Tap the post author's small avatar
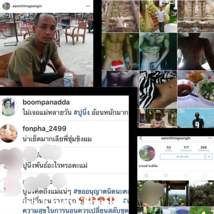Viewport: 214px width, 214px height. 6,6
